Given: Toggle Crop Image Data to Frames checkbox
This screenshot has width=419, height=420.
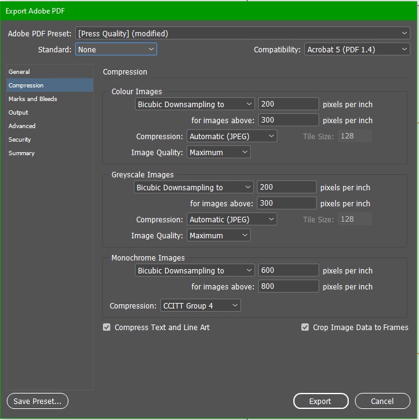Looking at the screenshot, I should click(x=305, y=327).
